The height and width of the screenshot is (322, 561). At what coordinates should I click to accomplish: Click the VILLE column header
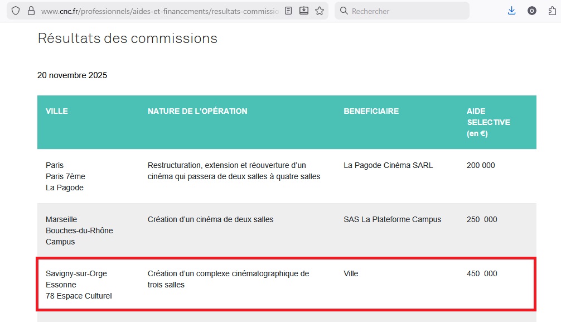click(57, 111)
